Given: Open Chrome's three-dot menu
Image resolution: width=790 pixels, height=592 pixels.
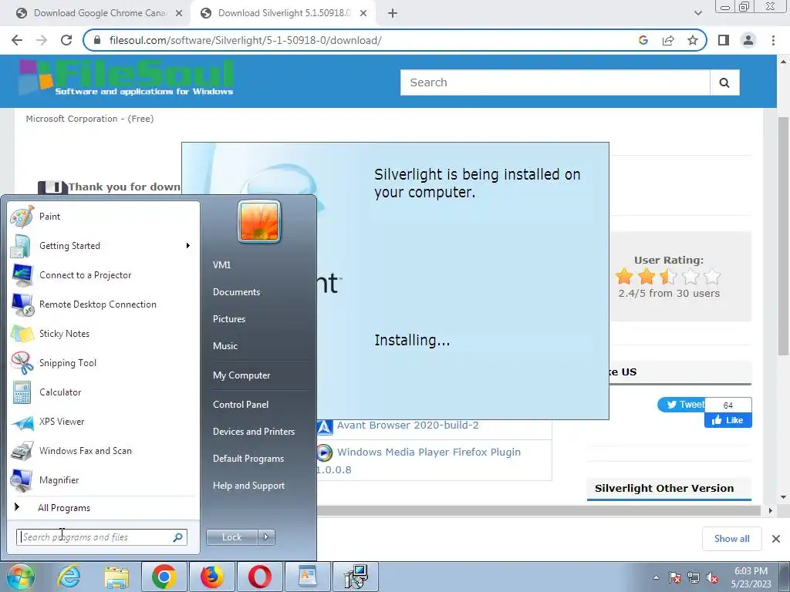Looking at the screenshot, I should (773, 40).
